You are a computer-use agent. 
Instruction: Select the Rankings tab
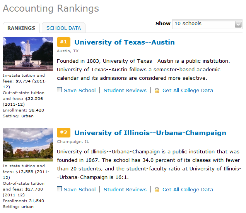21,28
